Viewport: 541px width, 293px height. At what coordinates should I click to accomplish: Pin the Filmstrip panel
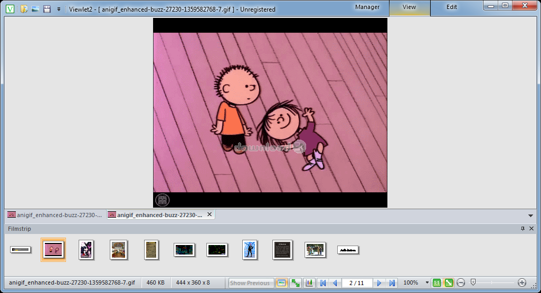point(523,229)
